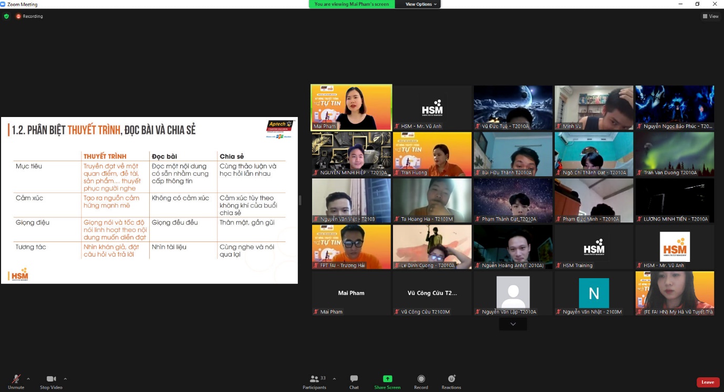Expand video settings arrow beside Stop Video
The image size is (724, 392).
[65, 378]
